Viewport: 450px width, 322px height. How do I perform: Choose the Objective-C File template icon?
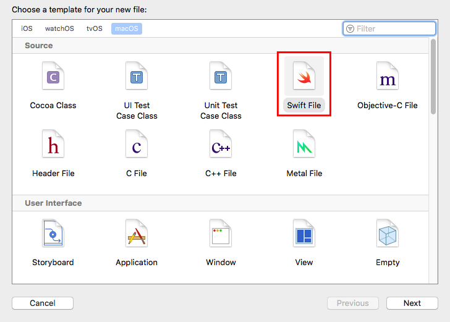(x=388, y=77)
